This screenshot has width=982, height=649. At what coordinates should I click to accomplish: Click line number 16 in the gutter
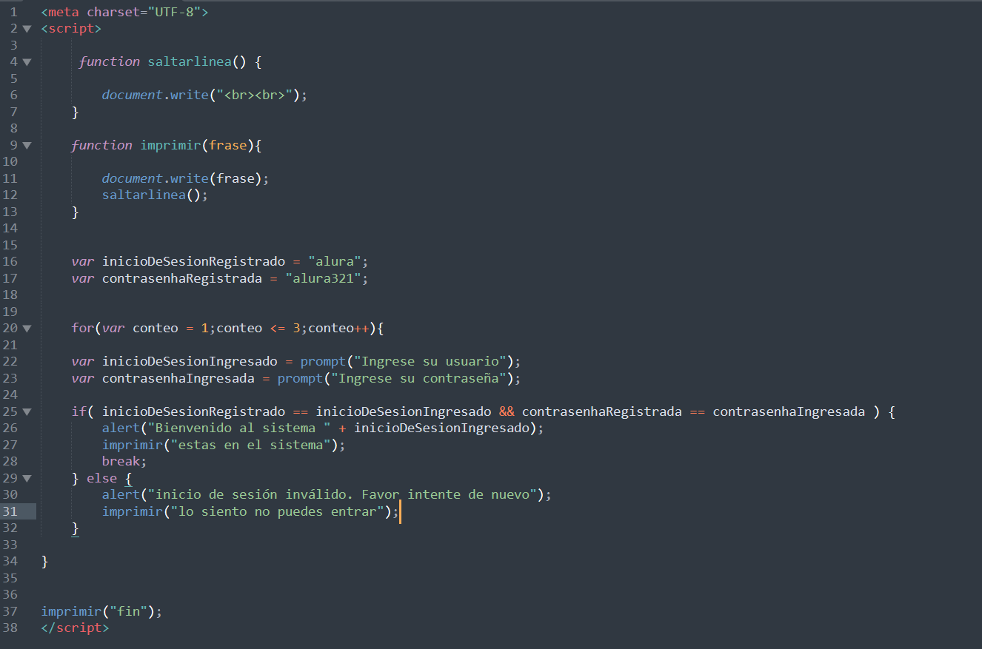coord(10,261)
